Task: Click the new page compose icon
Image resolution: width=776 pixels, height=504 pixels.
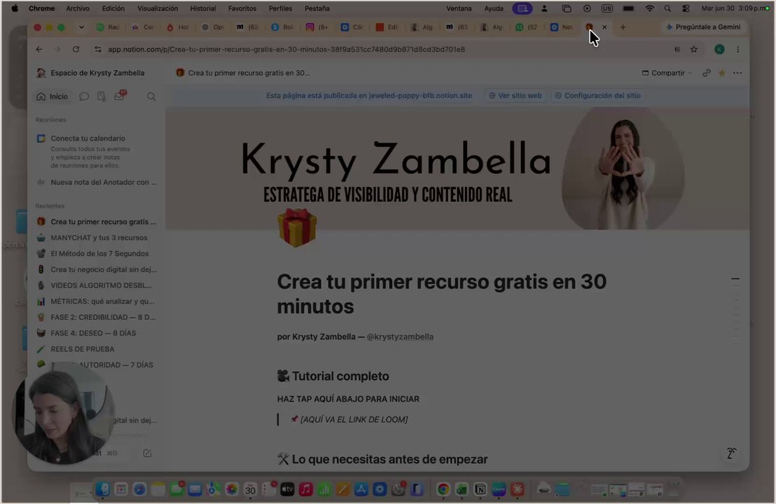Action: pos(147,453)
